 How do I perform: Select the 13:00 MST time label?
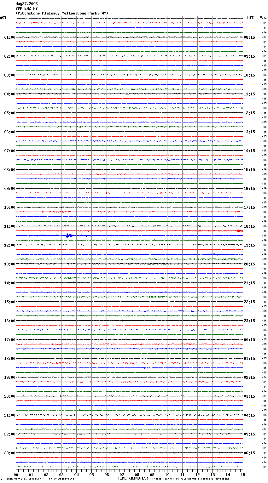(x=10, y=264)
